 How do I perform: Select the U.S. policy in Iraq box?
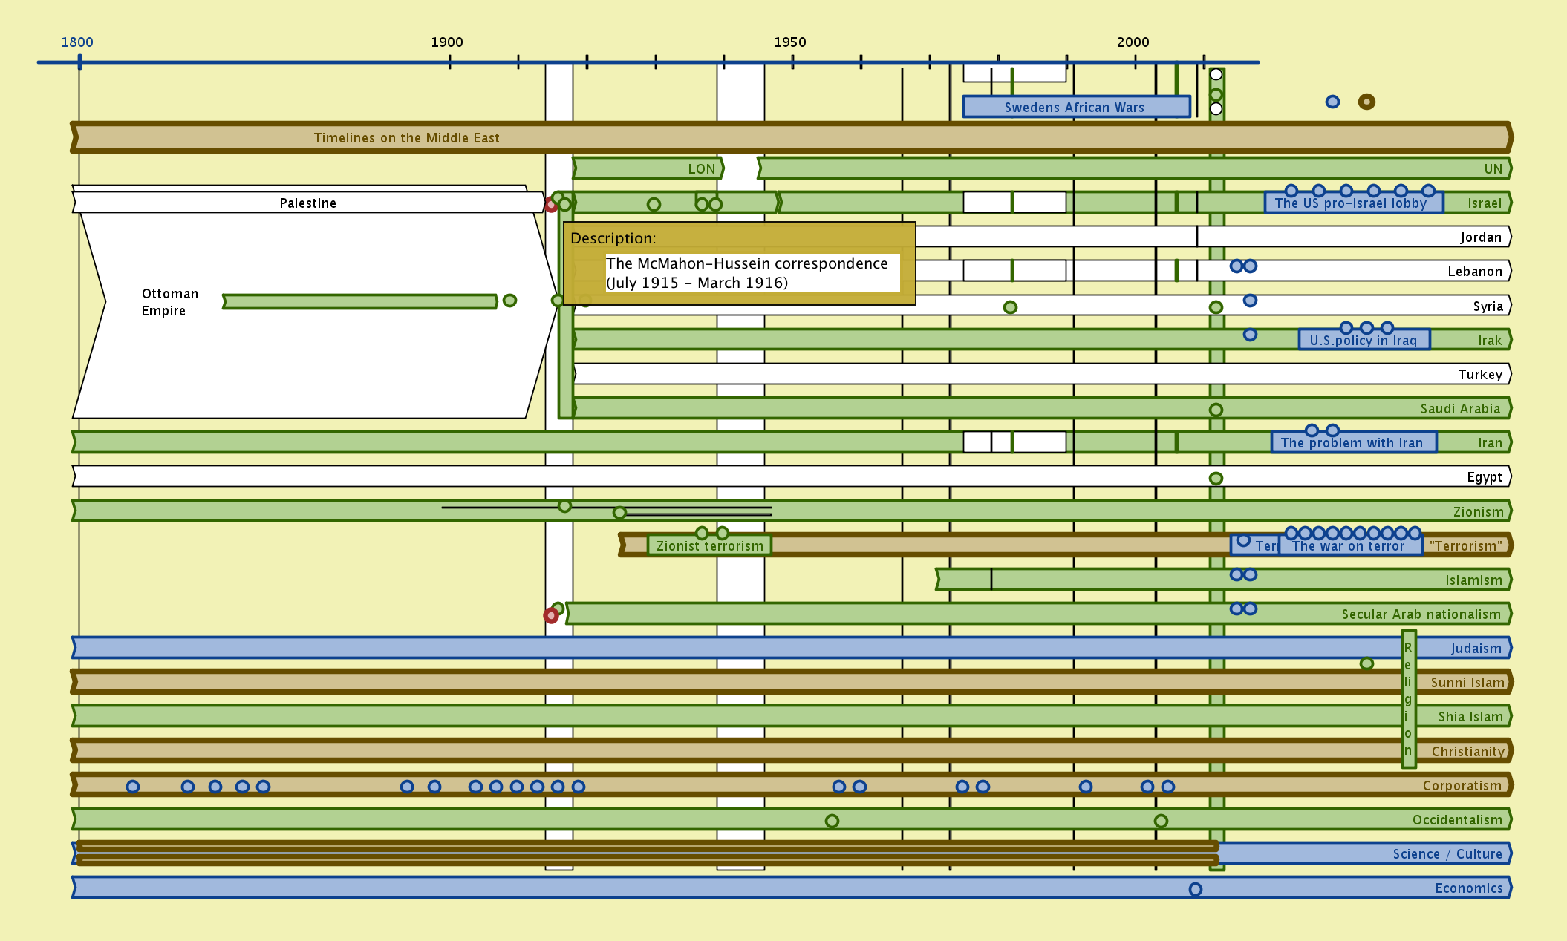(1364, 341)
